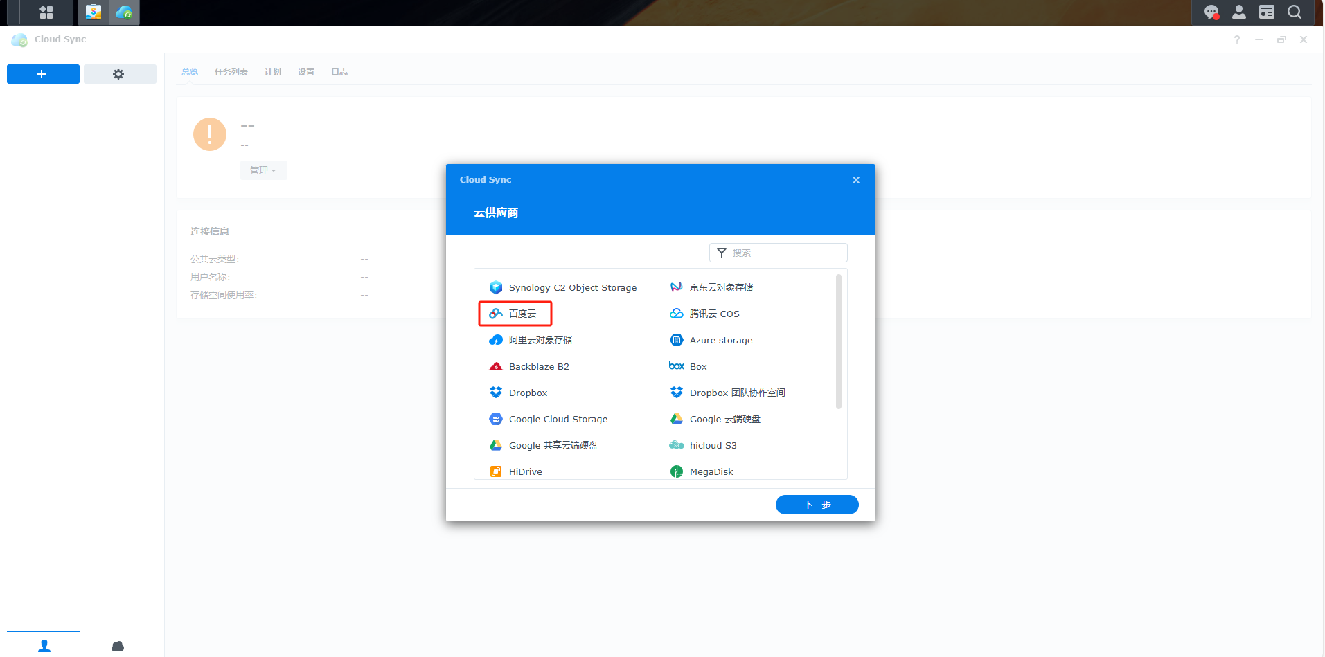
Task: Choose Google Cloud Storage provider
Action: tap(549, 419)
